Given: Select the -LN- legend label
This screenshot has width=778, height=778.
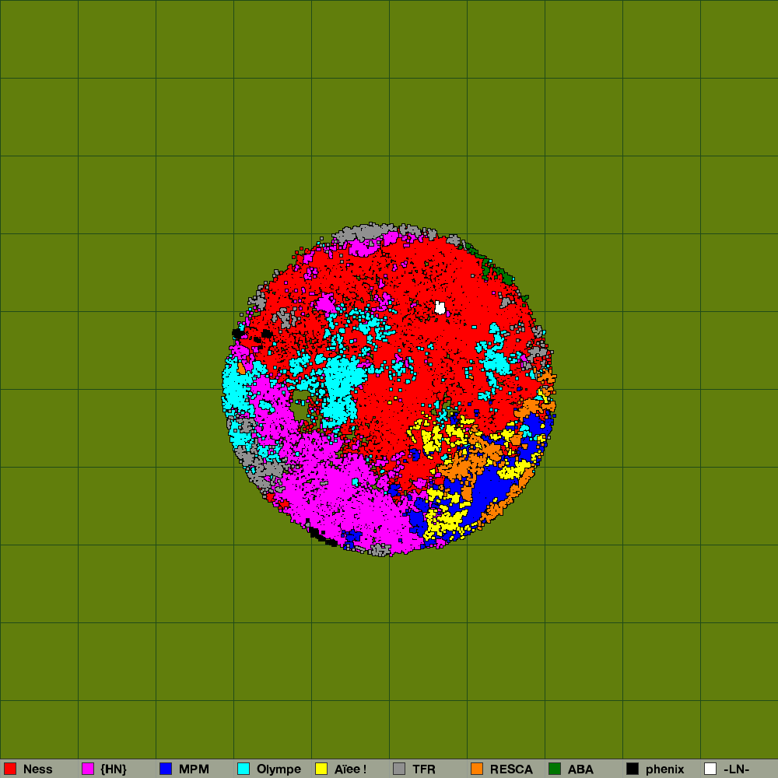Looking at the screenshot, I should click(x=736, y=769).
